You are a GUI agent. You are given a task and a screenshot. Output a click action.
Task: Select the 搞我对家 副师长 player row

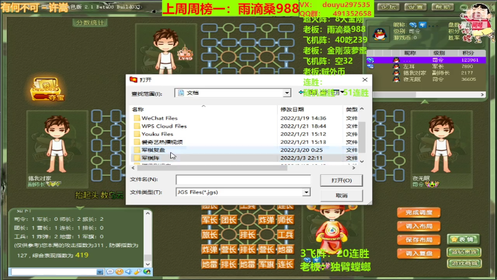pos(426,73)
